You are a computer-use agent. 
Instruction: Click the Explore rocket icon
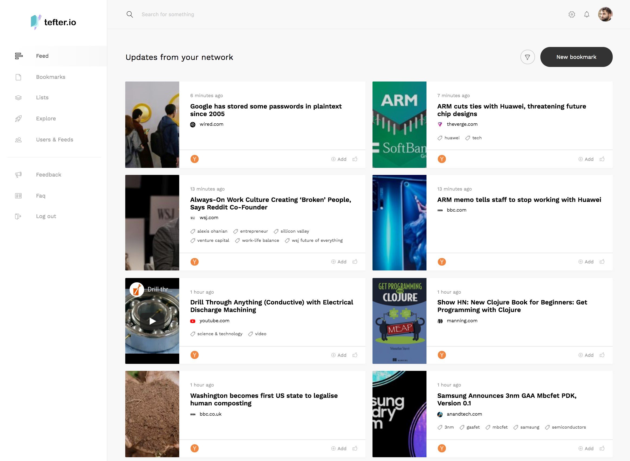click(18, 118)
